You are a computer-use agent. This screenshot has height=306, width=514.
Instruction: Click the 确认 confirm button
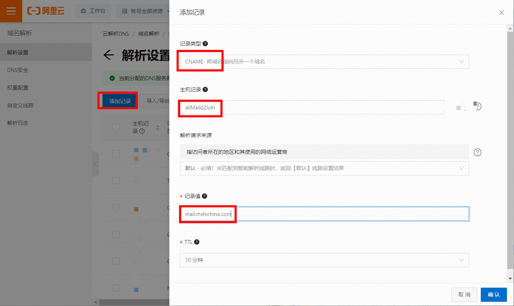[x=494, y=295]
